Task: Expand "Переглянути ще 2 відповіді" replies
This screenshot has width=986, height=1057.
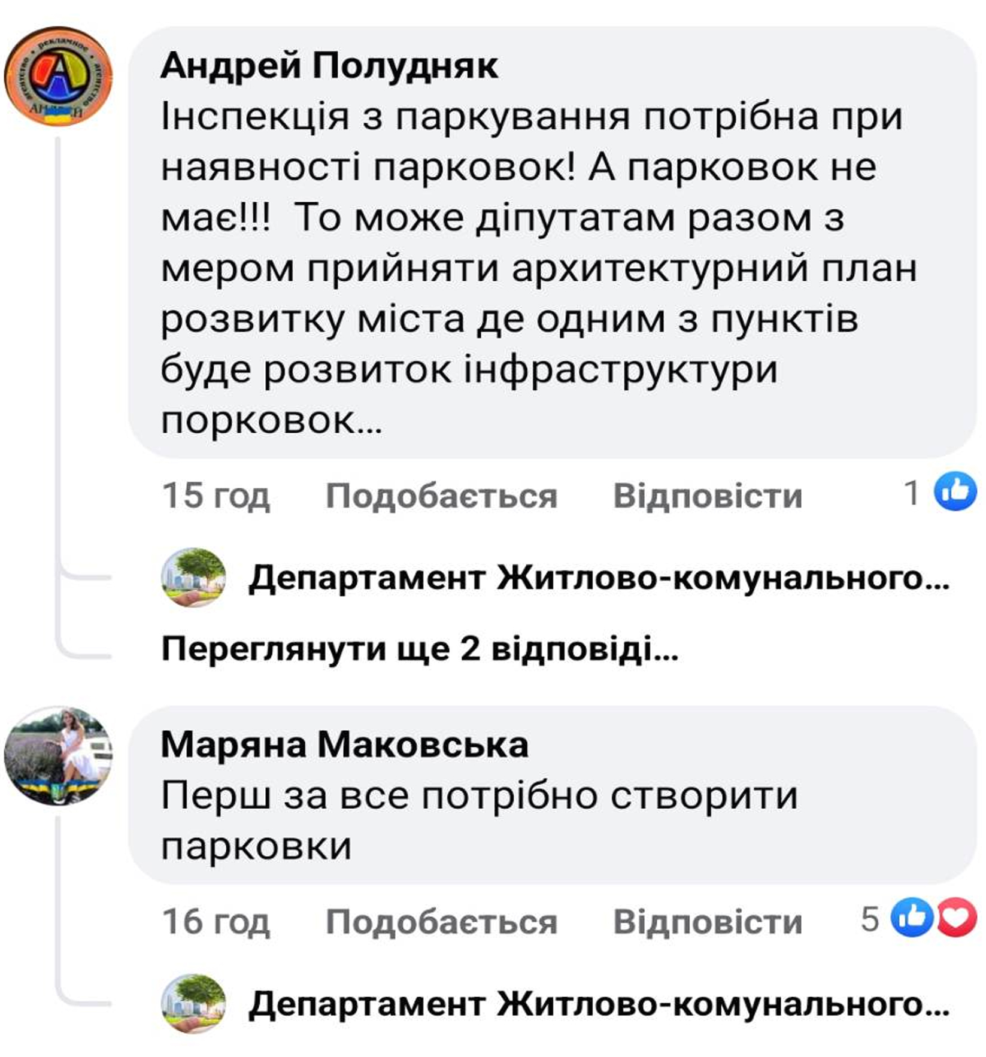Action: point(420,649)
